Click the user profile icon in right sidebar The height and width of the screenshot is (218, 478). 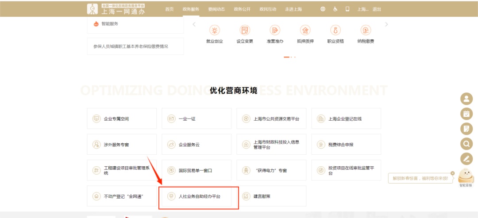466,99
